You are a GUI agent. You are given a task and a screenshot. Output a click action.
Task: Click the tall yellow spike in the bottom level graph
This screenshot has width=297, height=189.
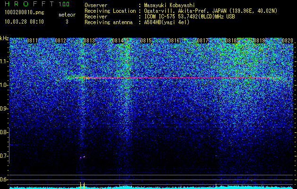click(80, 185)
